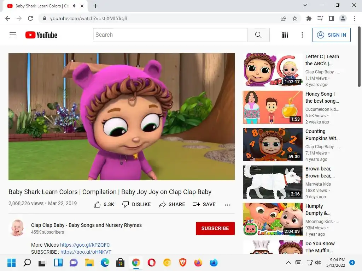Open Clap Clap Baby channel avatar

pos(18,228)
